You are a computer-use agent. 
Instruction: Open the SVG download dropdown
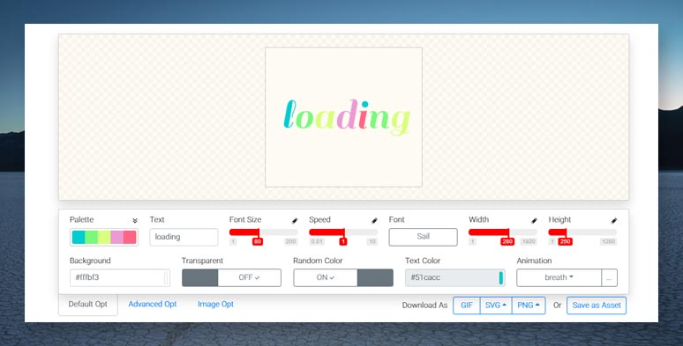[496, 306]
